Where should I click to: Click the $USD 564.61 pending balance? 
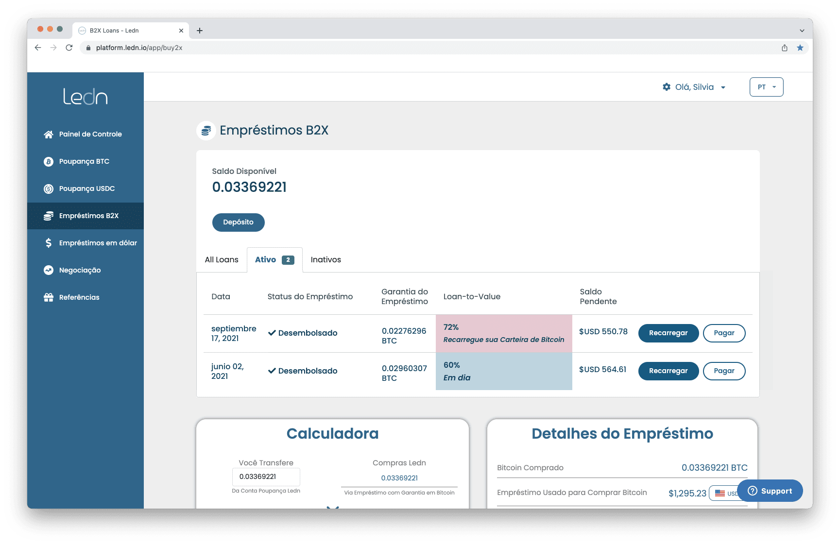click(603, 370)
